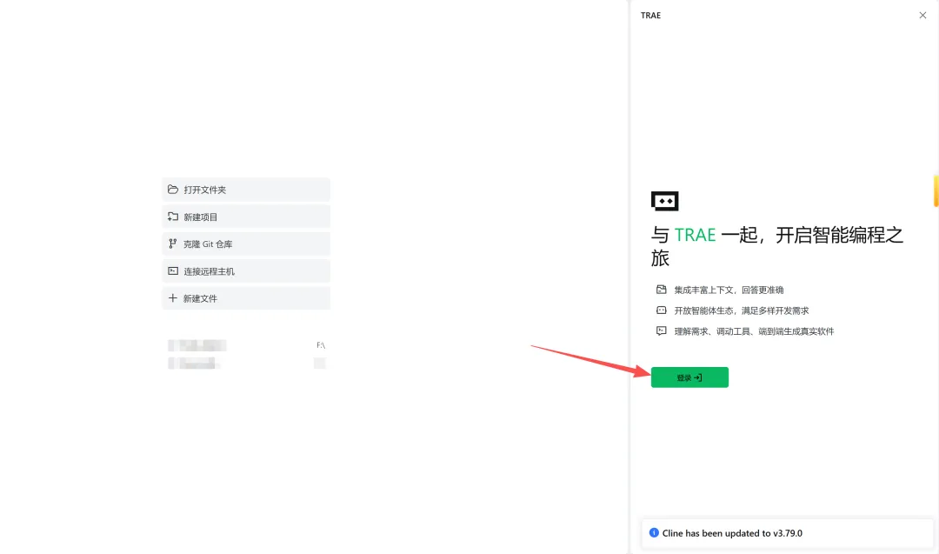This screenshot has height=554, width=939.
Task: Click the text 集成丰富上下文，回答更准确
Action: [x=729, y=290]
